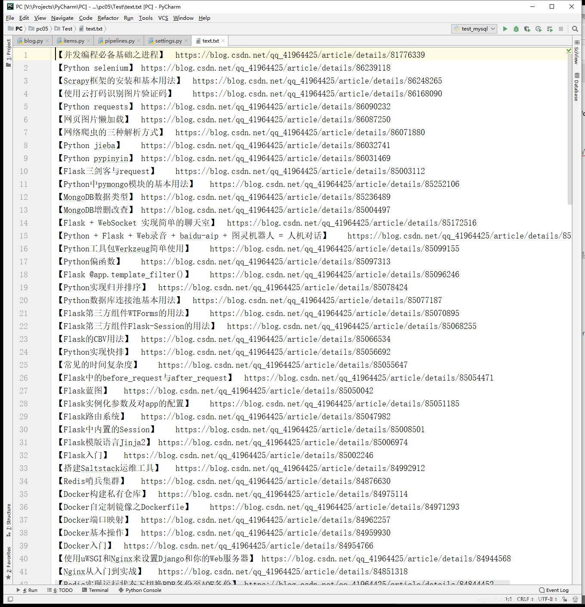Screen dimensions: 585x607
Task: Click the URL ending 86248265 on line 3
Action: pos(317,81)
